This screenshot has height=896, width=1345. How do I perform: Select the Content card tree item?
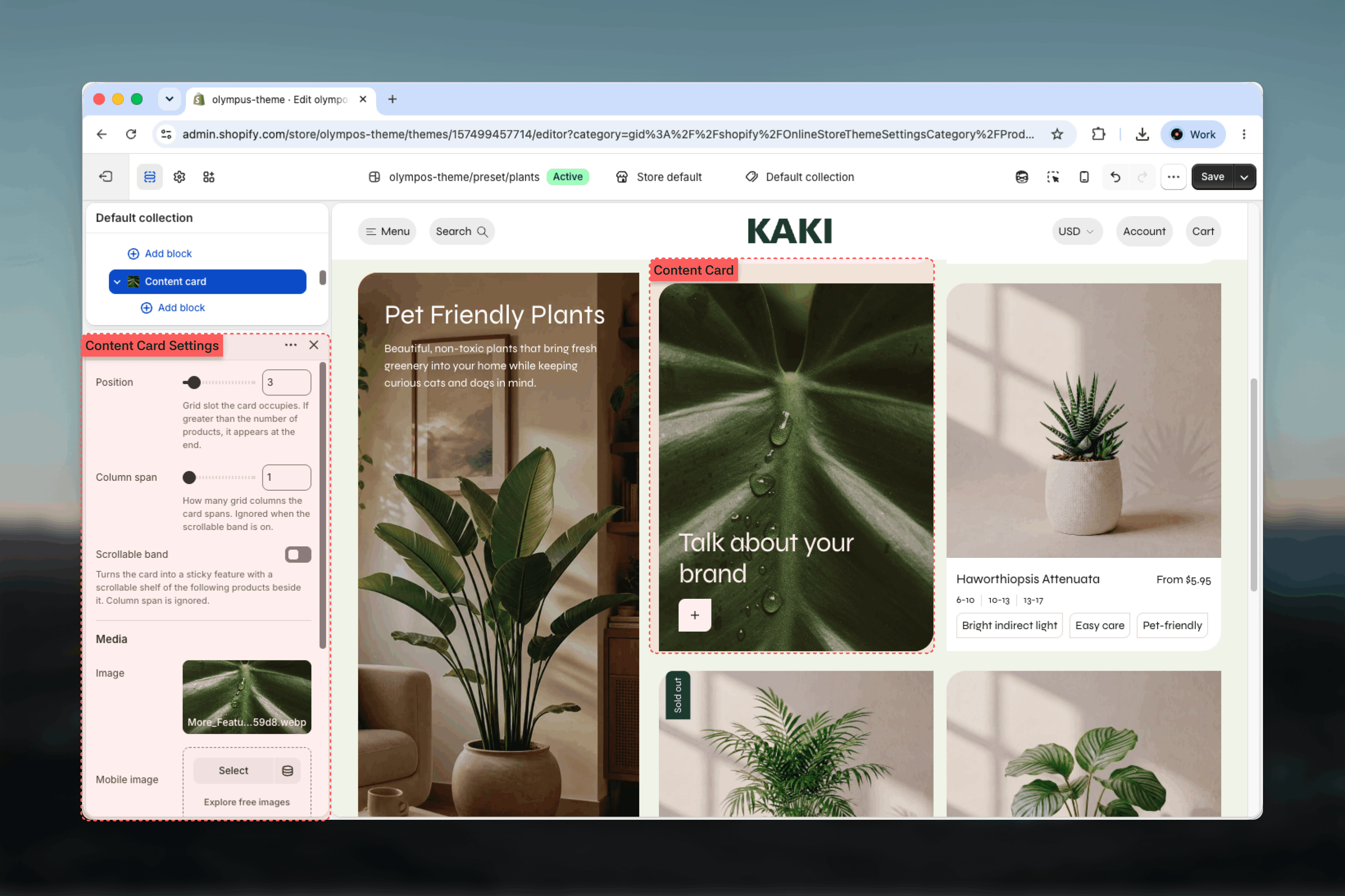click(207, 282)
